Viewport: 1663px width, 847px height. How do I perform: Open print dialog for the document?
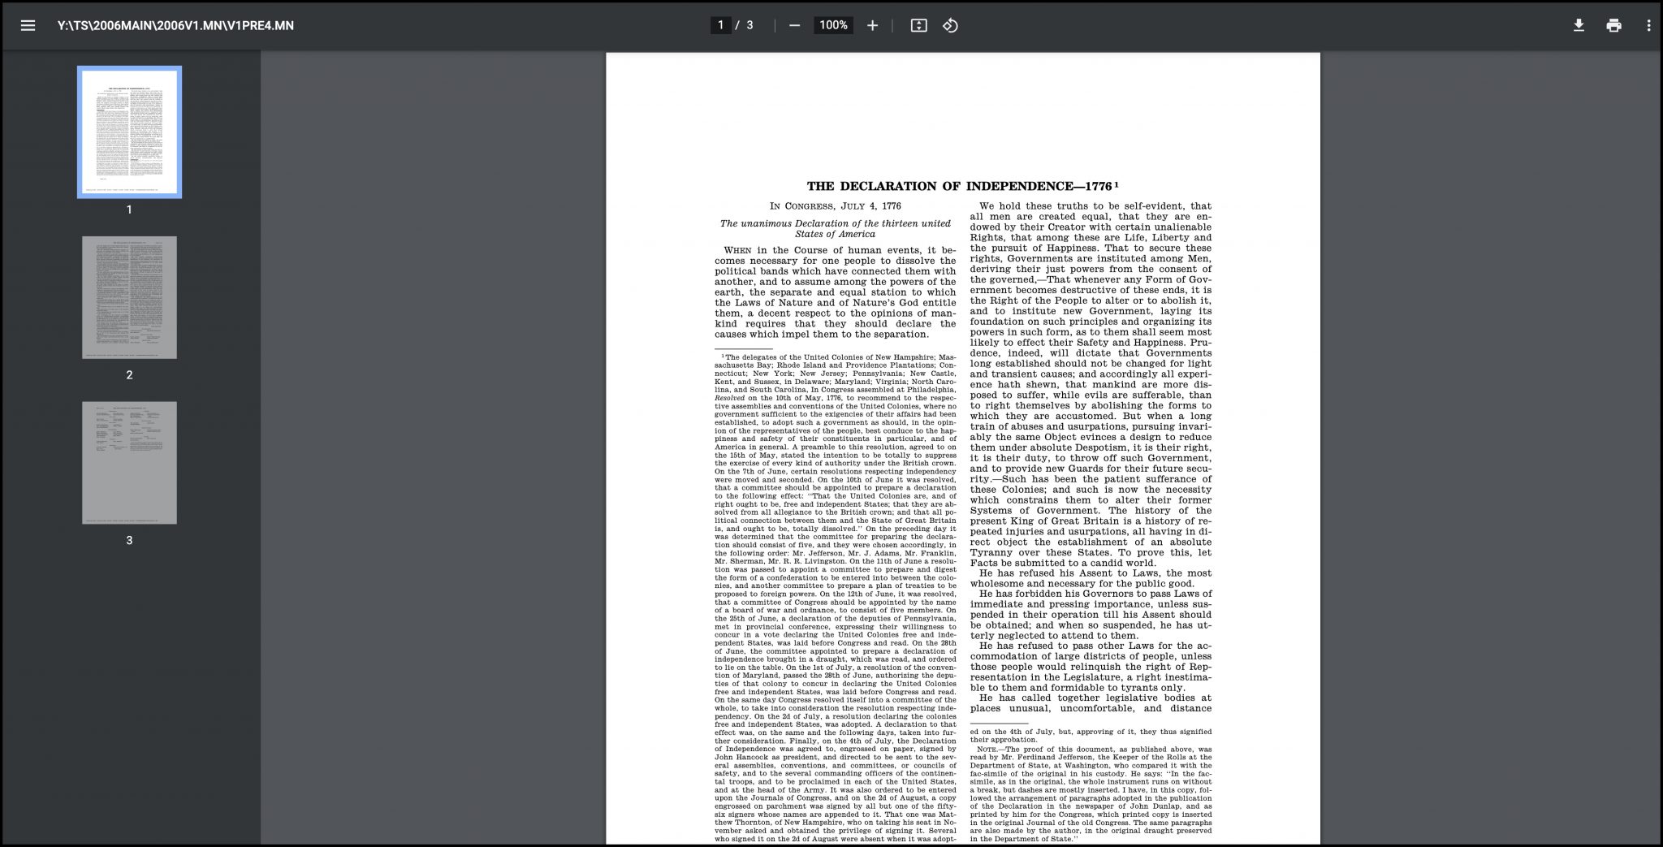tap(1614, 25)
